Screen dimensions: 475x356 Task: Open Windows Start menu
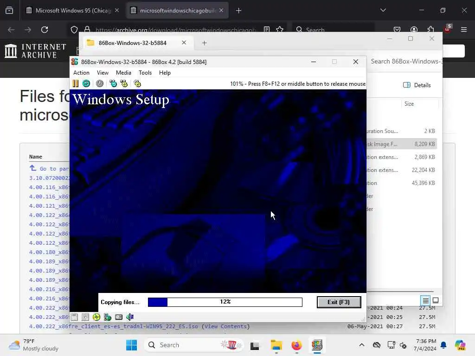(x=131, y=345)
